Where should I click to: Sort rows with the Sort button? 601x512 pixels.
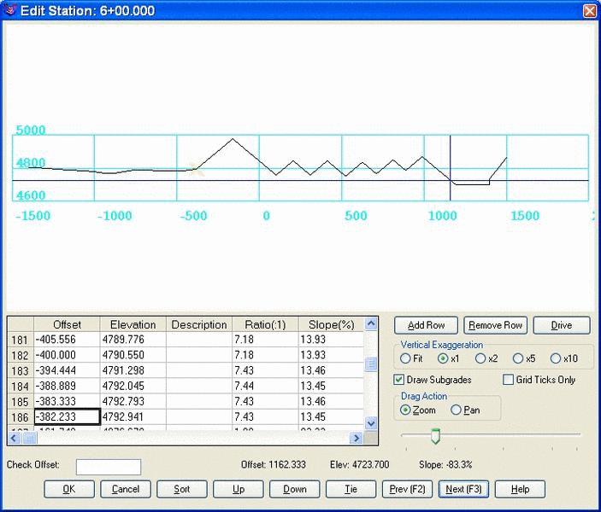click(182, 489)
